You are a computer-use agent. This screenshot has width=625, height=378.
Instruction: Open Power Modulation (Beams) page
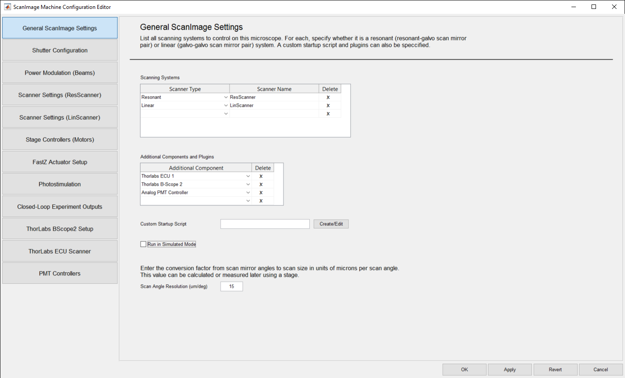60,72
